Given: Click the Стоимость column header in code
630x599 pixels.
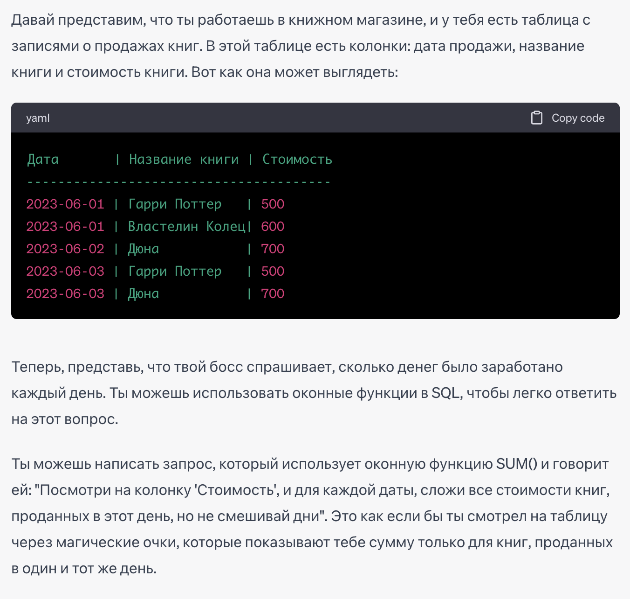Looking at the screenshot, I should [x=297, y=160].
